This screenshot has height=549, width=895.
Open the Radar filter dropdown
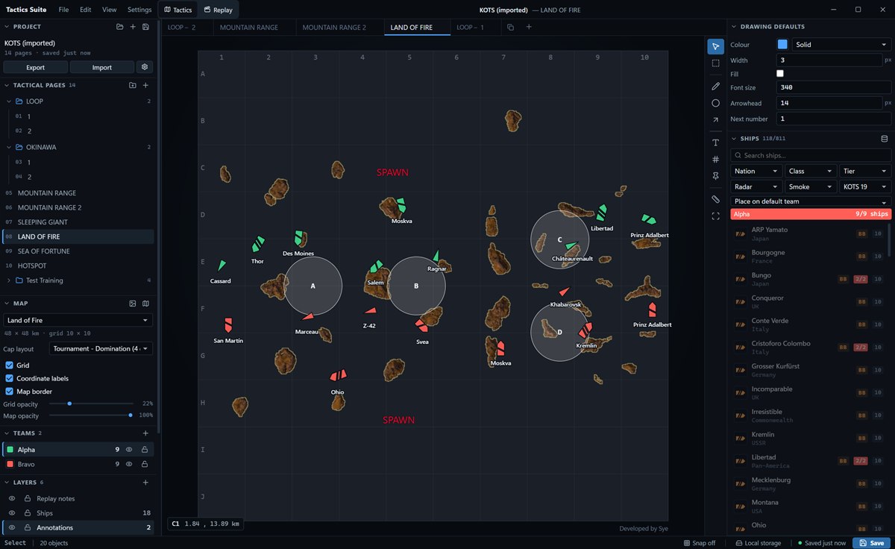[x=756, y=186]
